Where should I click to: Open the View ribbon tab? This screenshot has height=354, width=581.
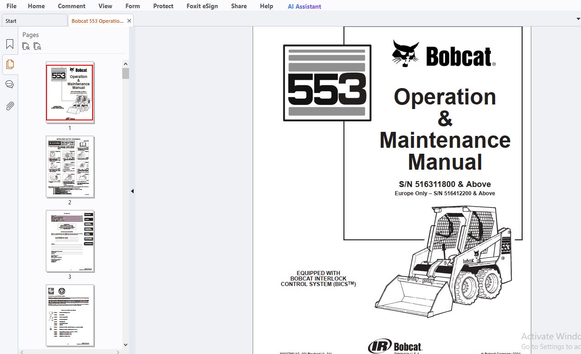(x=105, y=6)
